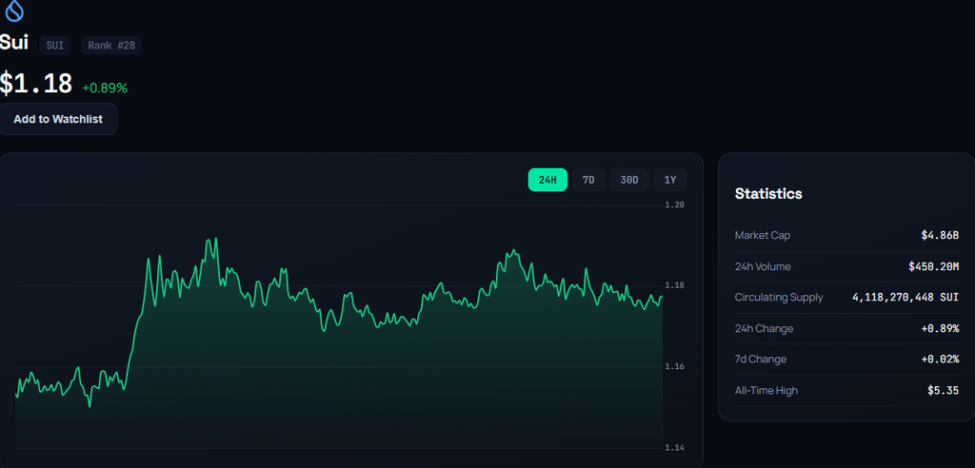The width and height of the screenshot is (975, 468).
Task: Switch chart to 30D range
Action: [x=629, y=180]
